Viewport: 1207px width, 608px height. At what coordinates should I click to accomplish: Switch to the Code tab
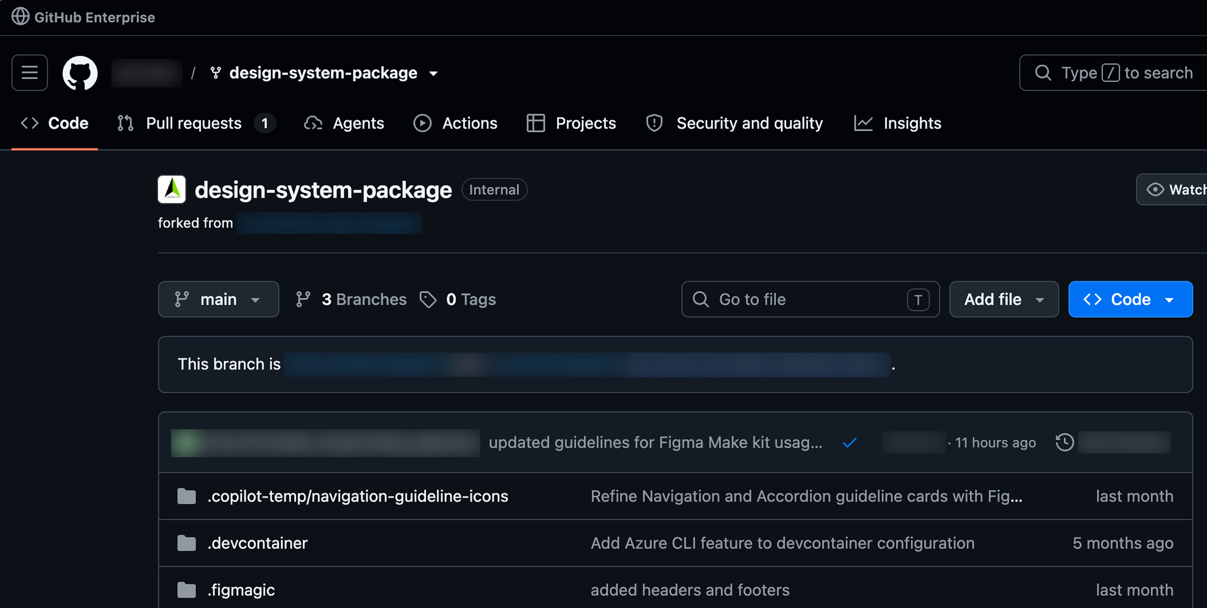[54, 123]
